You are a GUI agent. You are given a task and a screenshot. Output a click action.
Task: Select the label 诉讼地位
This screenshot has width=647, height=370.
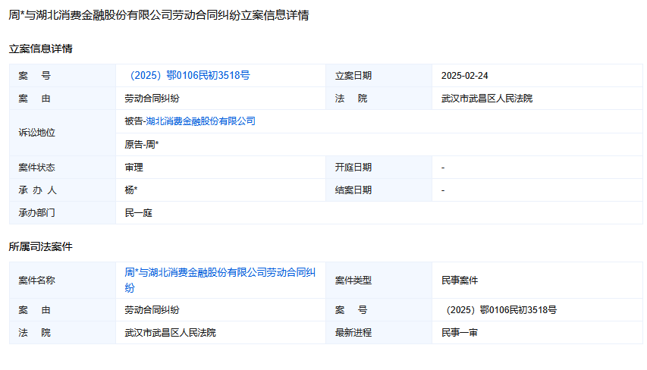click(x=36, y=133)
